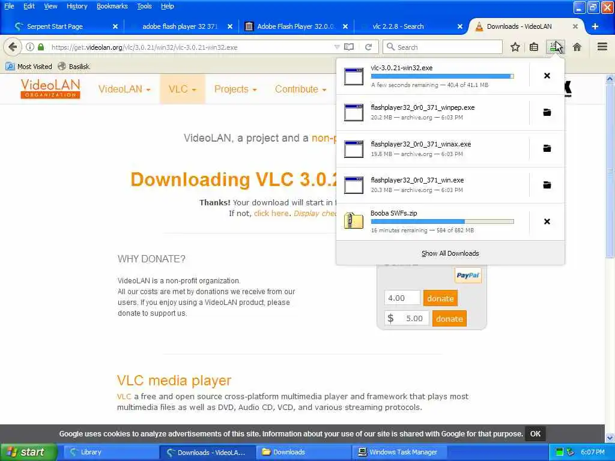Switch to vlc 2.2.8 - Search tab
The image size is (615, 461).
[398, 26]
